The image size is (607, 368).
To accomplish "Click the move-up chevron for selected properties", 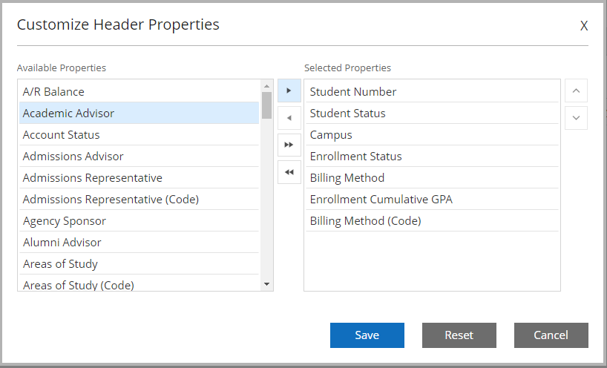I will [x=576, y=91].
